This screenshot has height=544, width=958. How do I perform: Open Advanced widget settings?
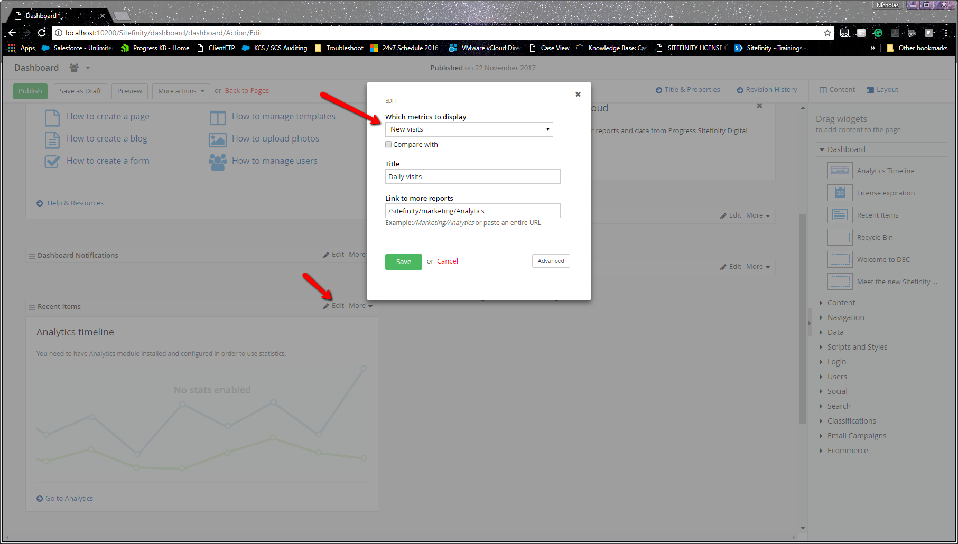coord(551,261)
